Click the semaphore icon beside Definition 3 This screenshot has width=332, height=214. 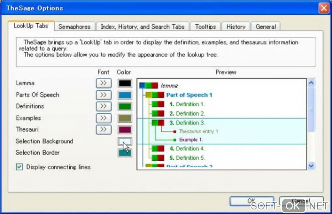coord(158,123)
